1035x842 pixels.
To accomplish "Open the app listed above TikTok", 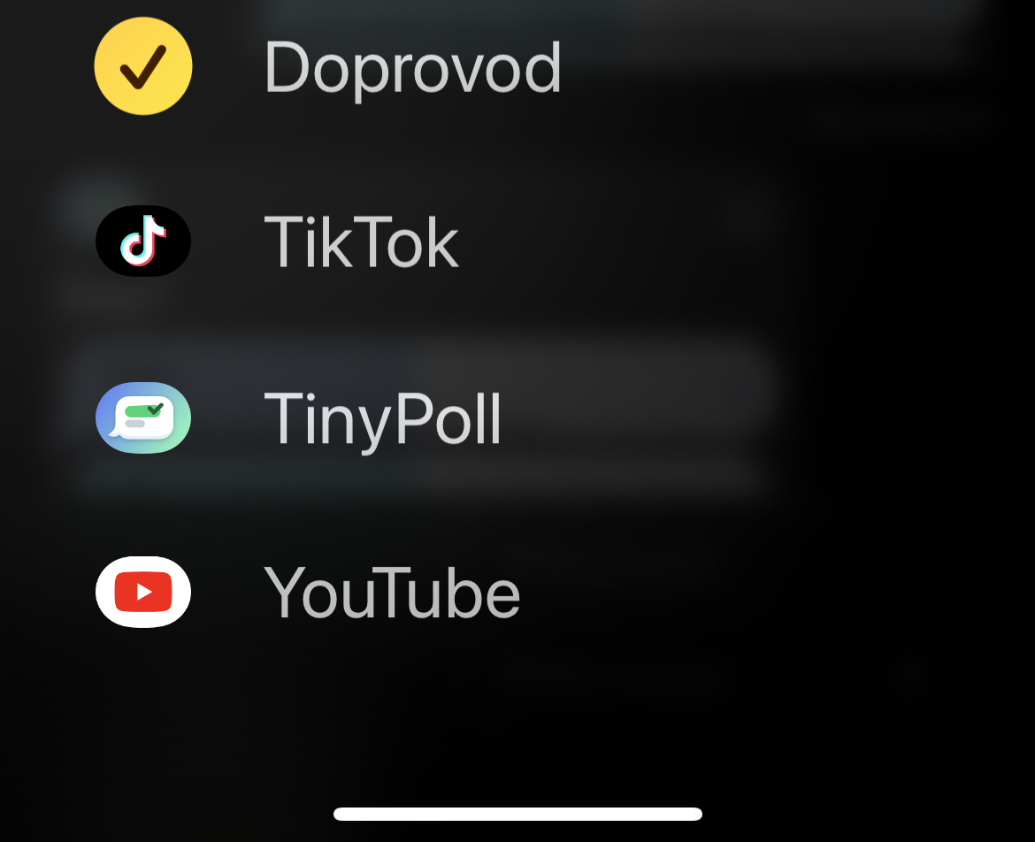I will tap(143, 66).
